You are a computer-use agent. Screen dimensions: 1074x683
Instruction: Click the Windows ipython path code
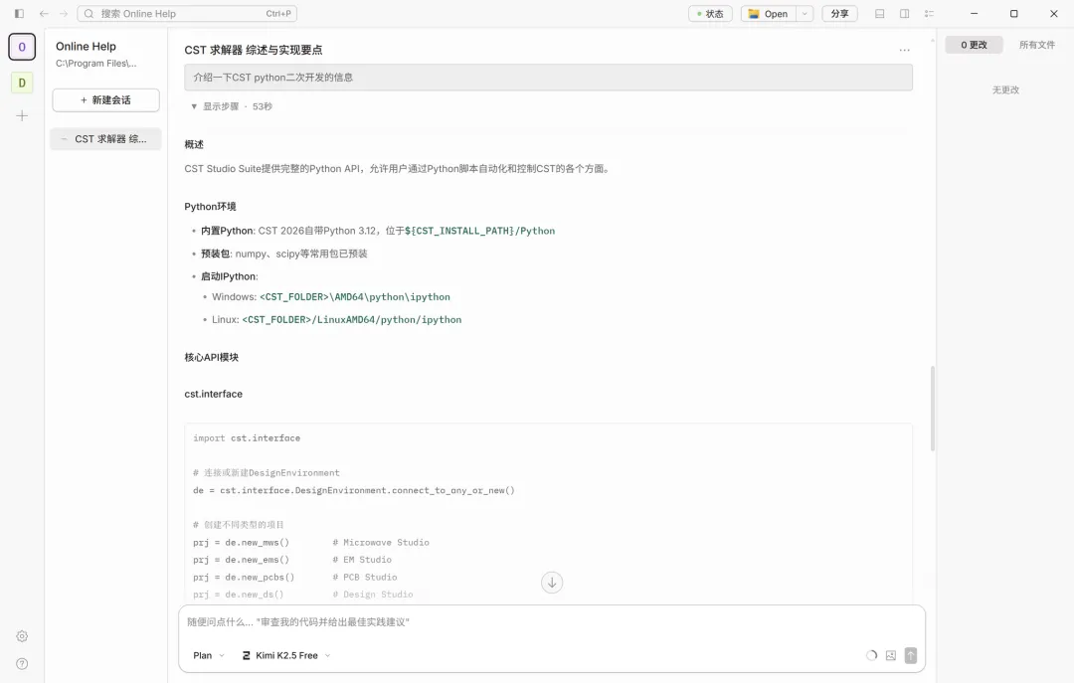click(x=355, y=297)
